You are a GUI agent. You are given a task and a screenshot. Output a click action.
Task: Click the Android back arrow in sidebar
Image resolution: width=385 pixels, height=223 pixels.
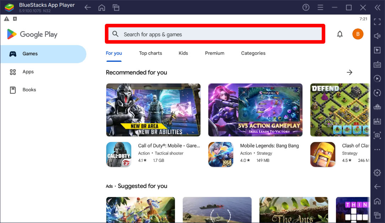tap(377, 187)
